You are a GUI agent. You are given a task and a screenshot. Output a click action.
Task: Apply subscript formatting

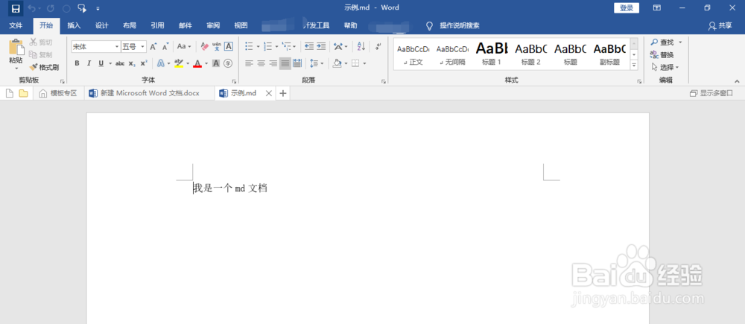(132, 63)
